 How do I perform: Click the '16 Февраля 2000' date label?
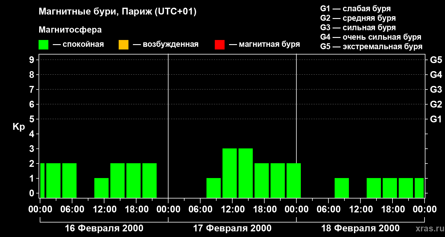(x=104, y=228)
